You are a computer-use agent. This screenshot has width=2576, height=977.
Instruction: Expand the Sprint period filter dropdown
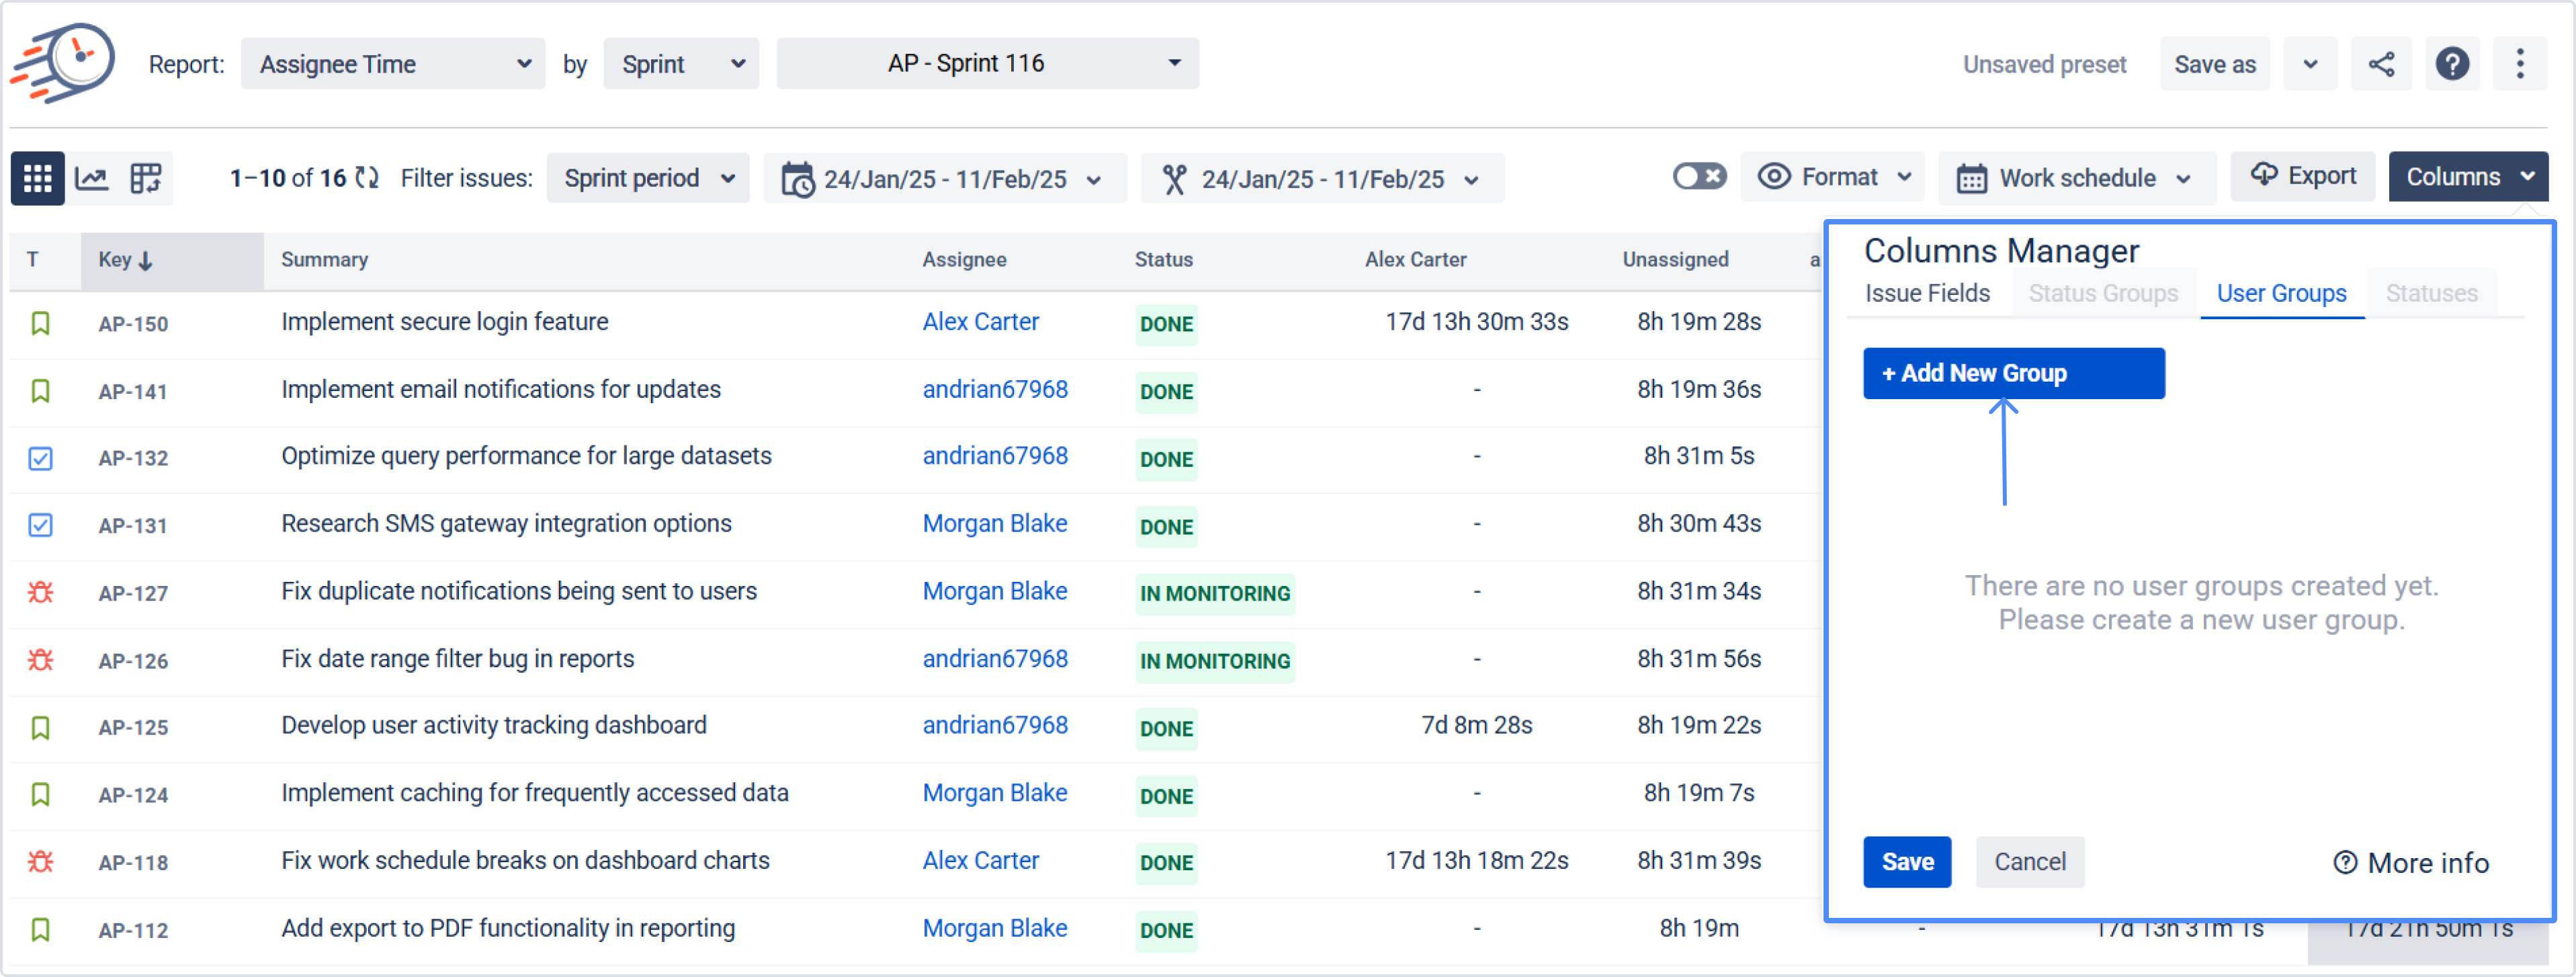(648, 179)
